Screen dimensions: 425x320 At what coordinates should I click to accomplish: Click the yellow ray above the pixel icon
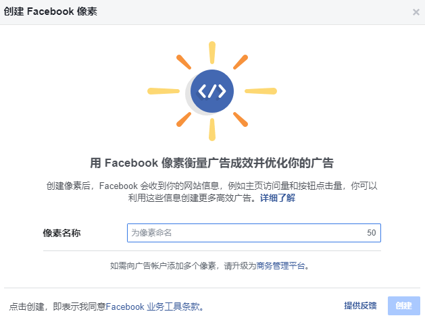[x=212, y=53]
